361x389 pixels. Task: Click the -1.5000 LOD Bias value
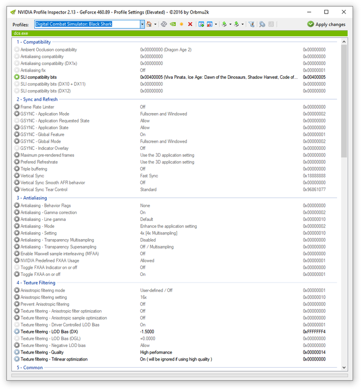147,332
